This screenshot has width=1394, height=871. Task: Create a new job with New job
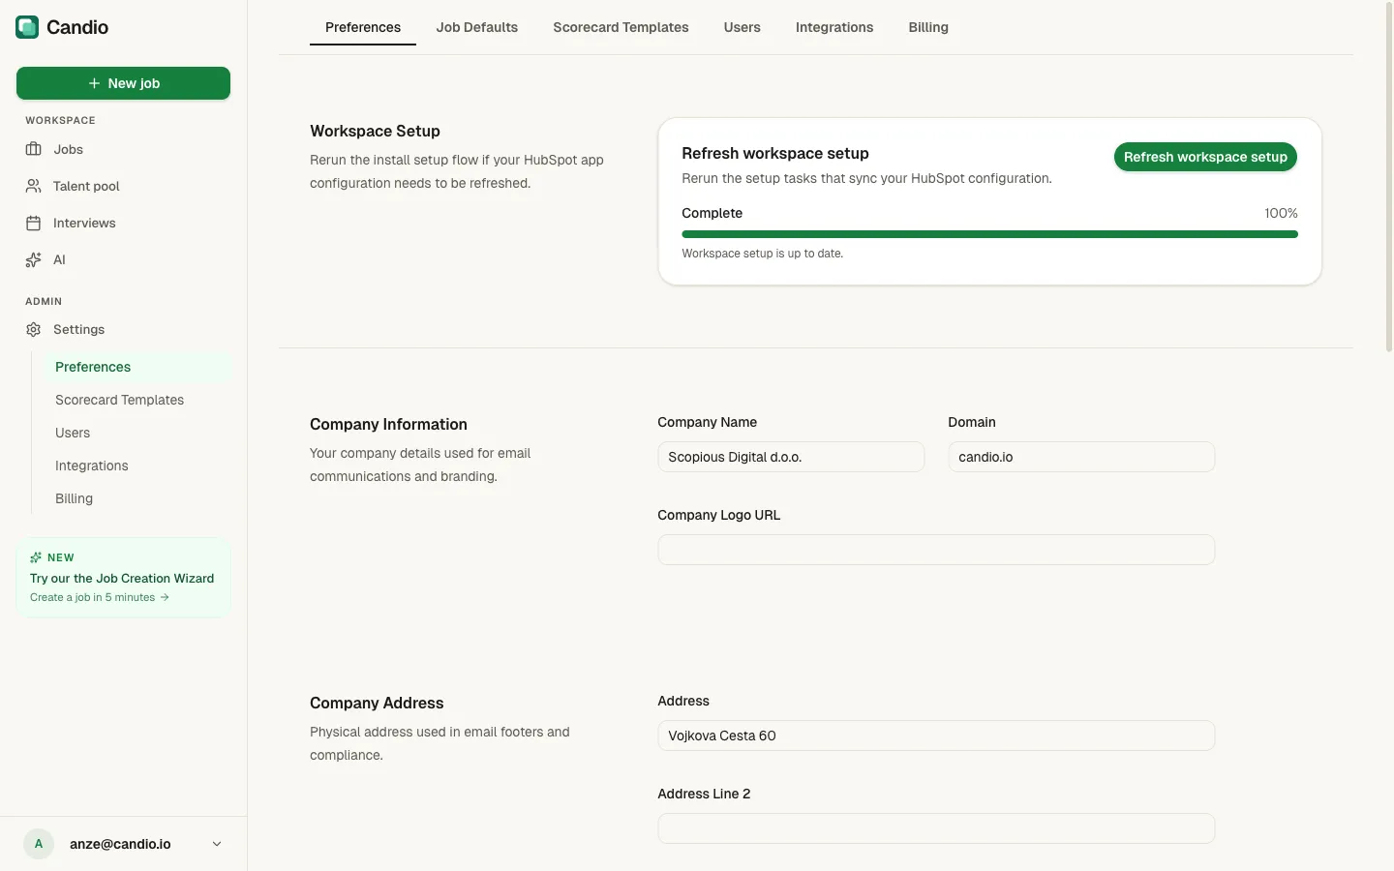pos(123,83)
